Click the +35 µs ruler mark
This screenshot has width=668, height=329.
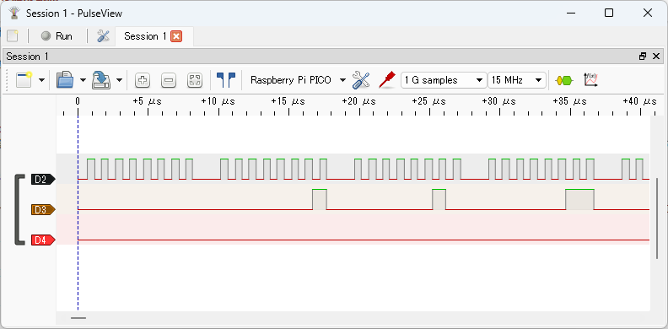click(570, 101)
